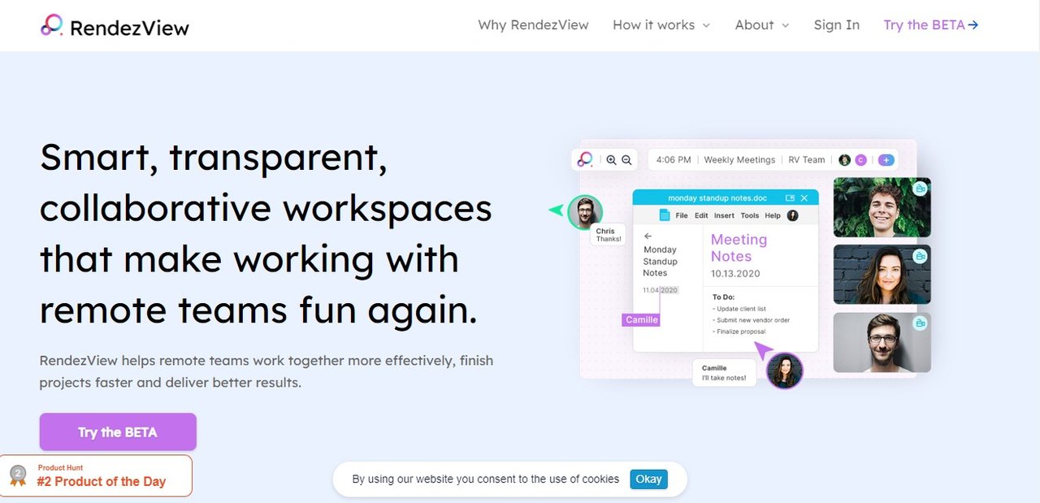
Task: Click the To Do: heading
Action: 723,297
